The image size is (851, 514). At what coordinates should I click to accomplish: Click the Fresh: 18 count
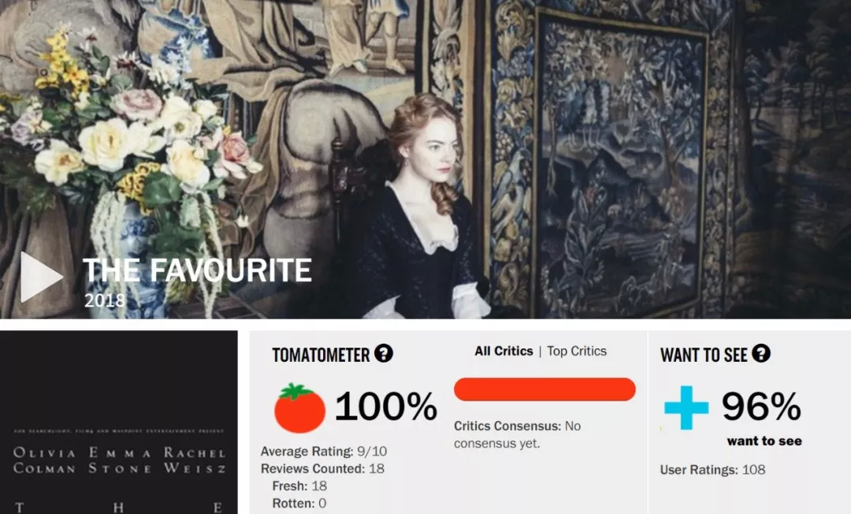299,486
